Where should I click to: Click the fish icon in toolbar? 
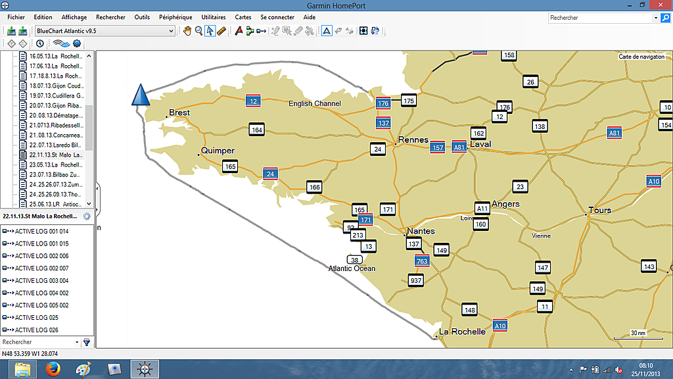[x=338, y=31]
